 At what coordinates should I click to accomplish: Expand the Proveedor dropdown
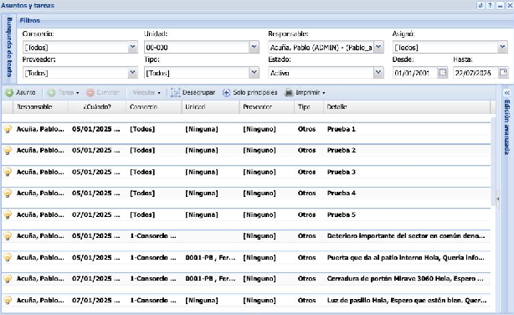(132, 73)
